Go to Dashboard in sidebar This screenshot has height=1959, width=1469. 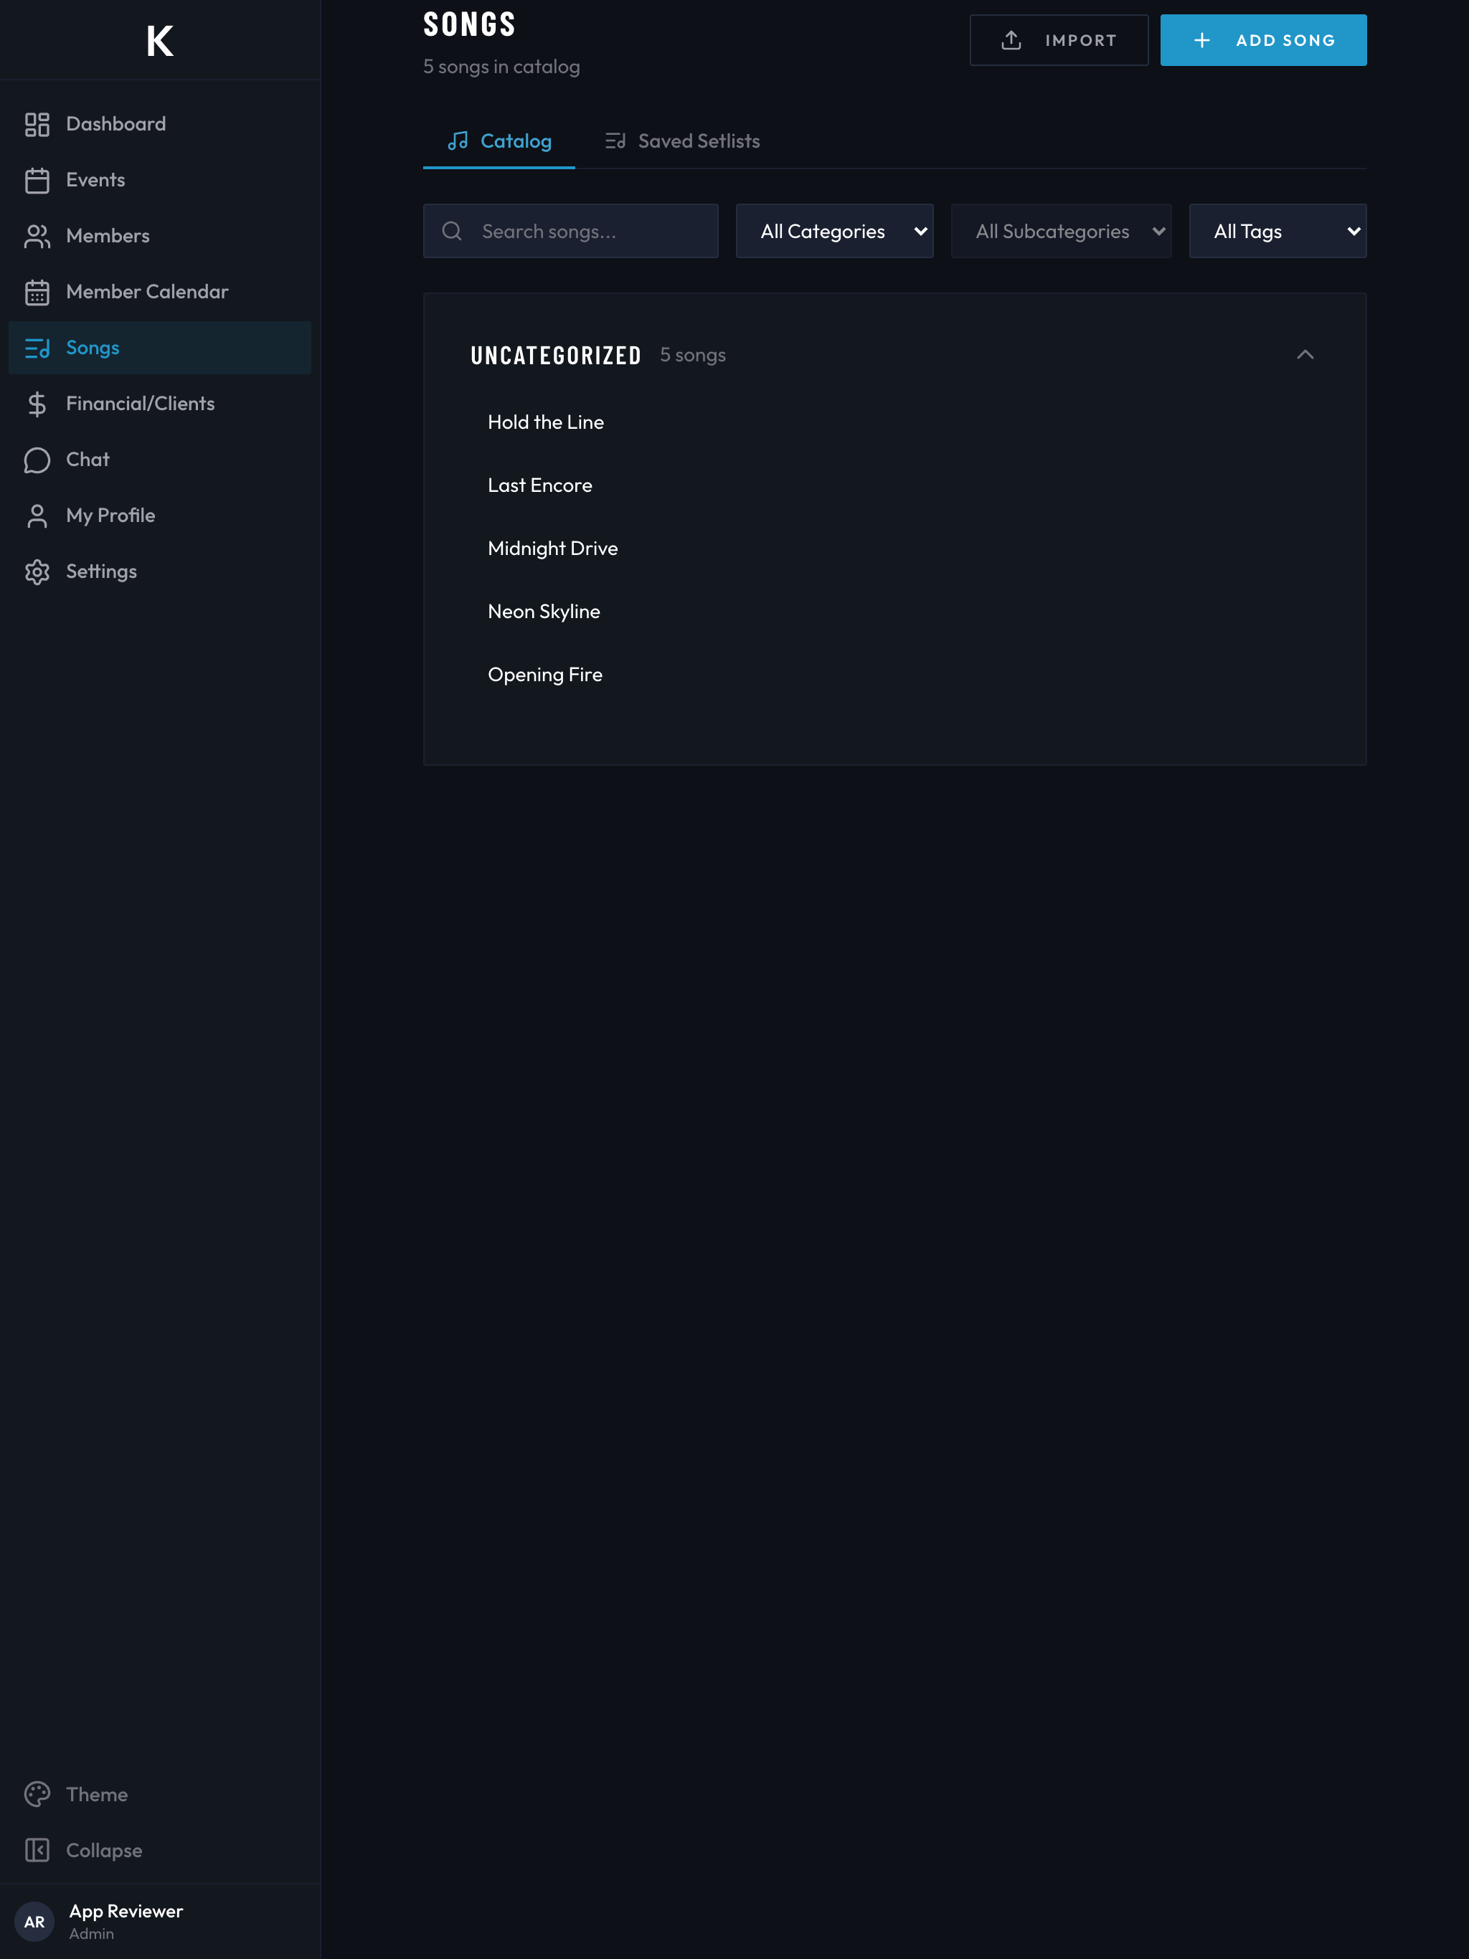pyautogui.click(x=159, y=124)
